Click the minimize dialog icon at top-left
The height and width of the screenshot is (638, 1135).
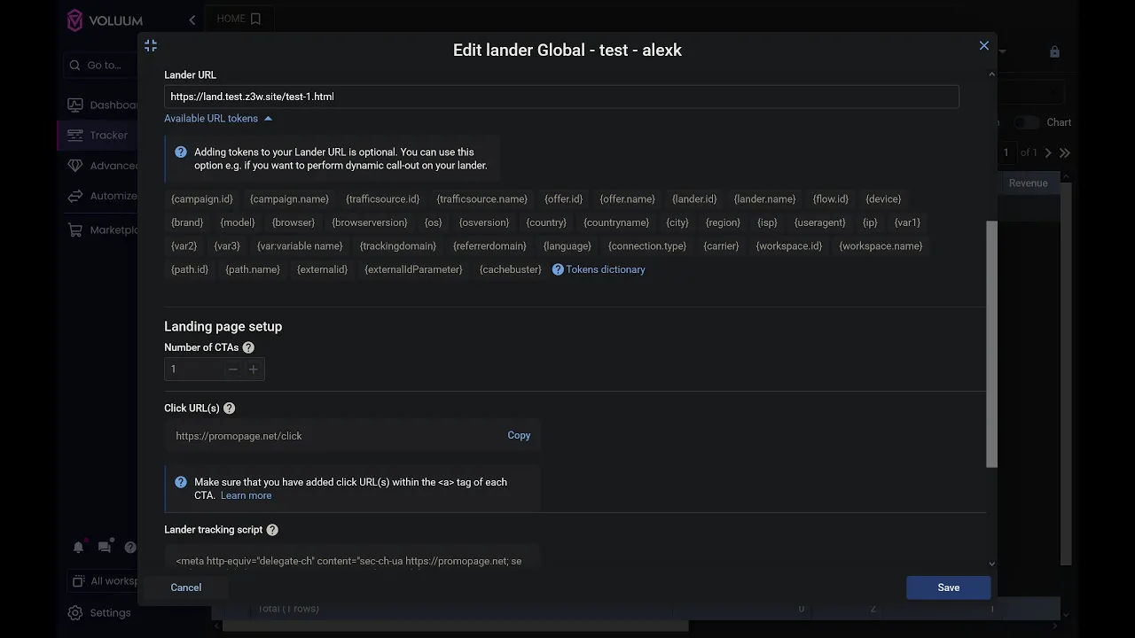[x=151, y=46]
